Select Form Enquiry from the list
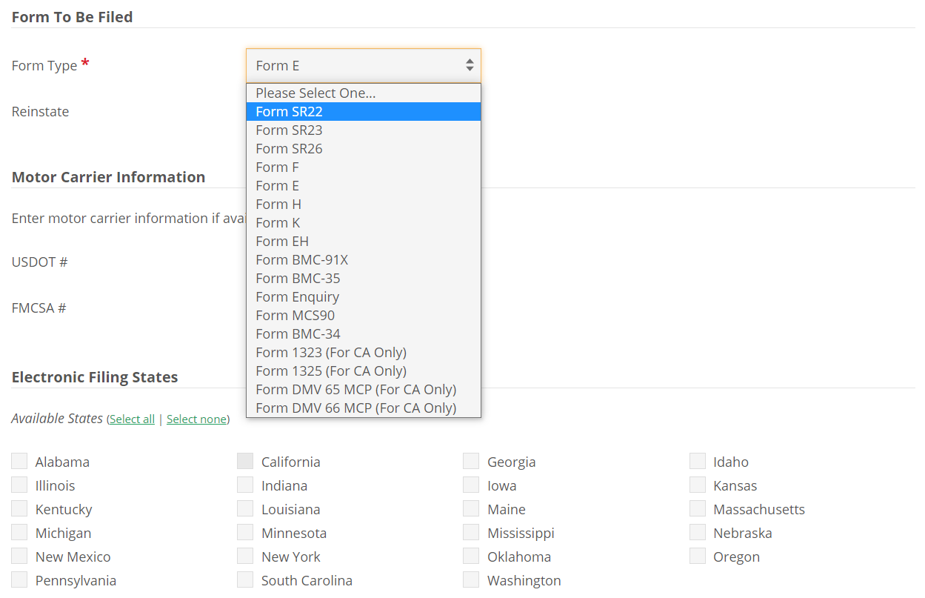 click(x=297, y=296)
